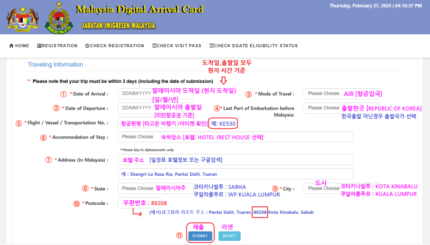Viewport: 430px width, 245px height.
Task: Click the Malaysia coat of arms logo
Action: pyautogui.click(x=23, y=20)
